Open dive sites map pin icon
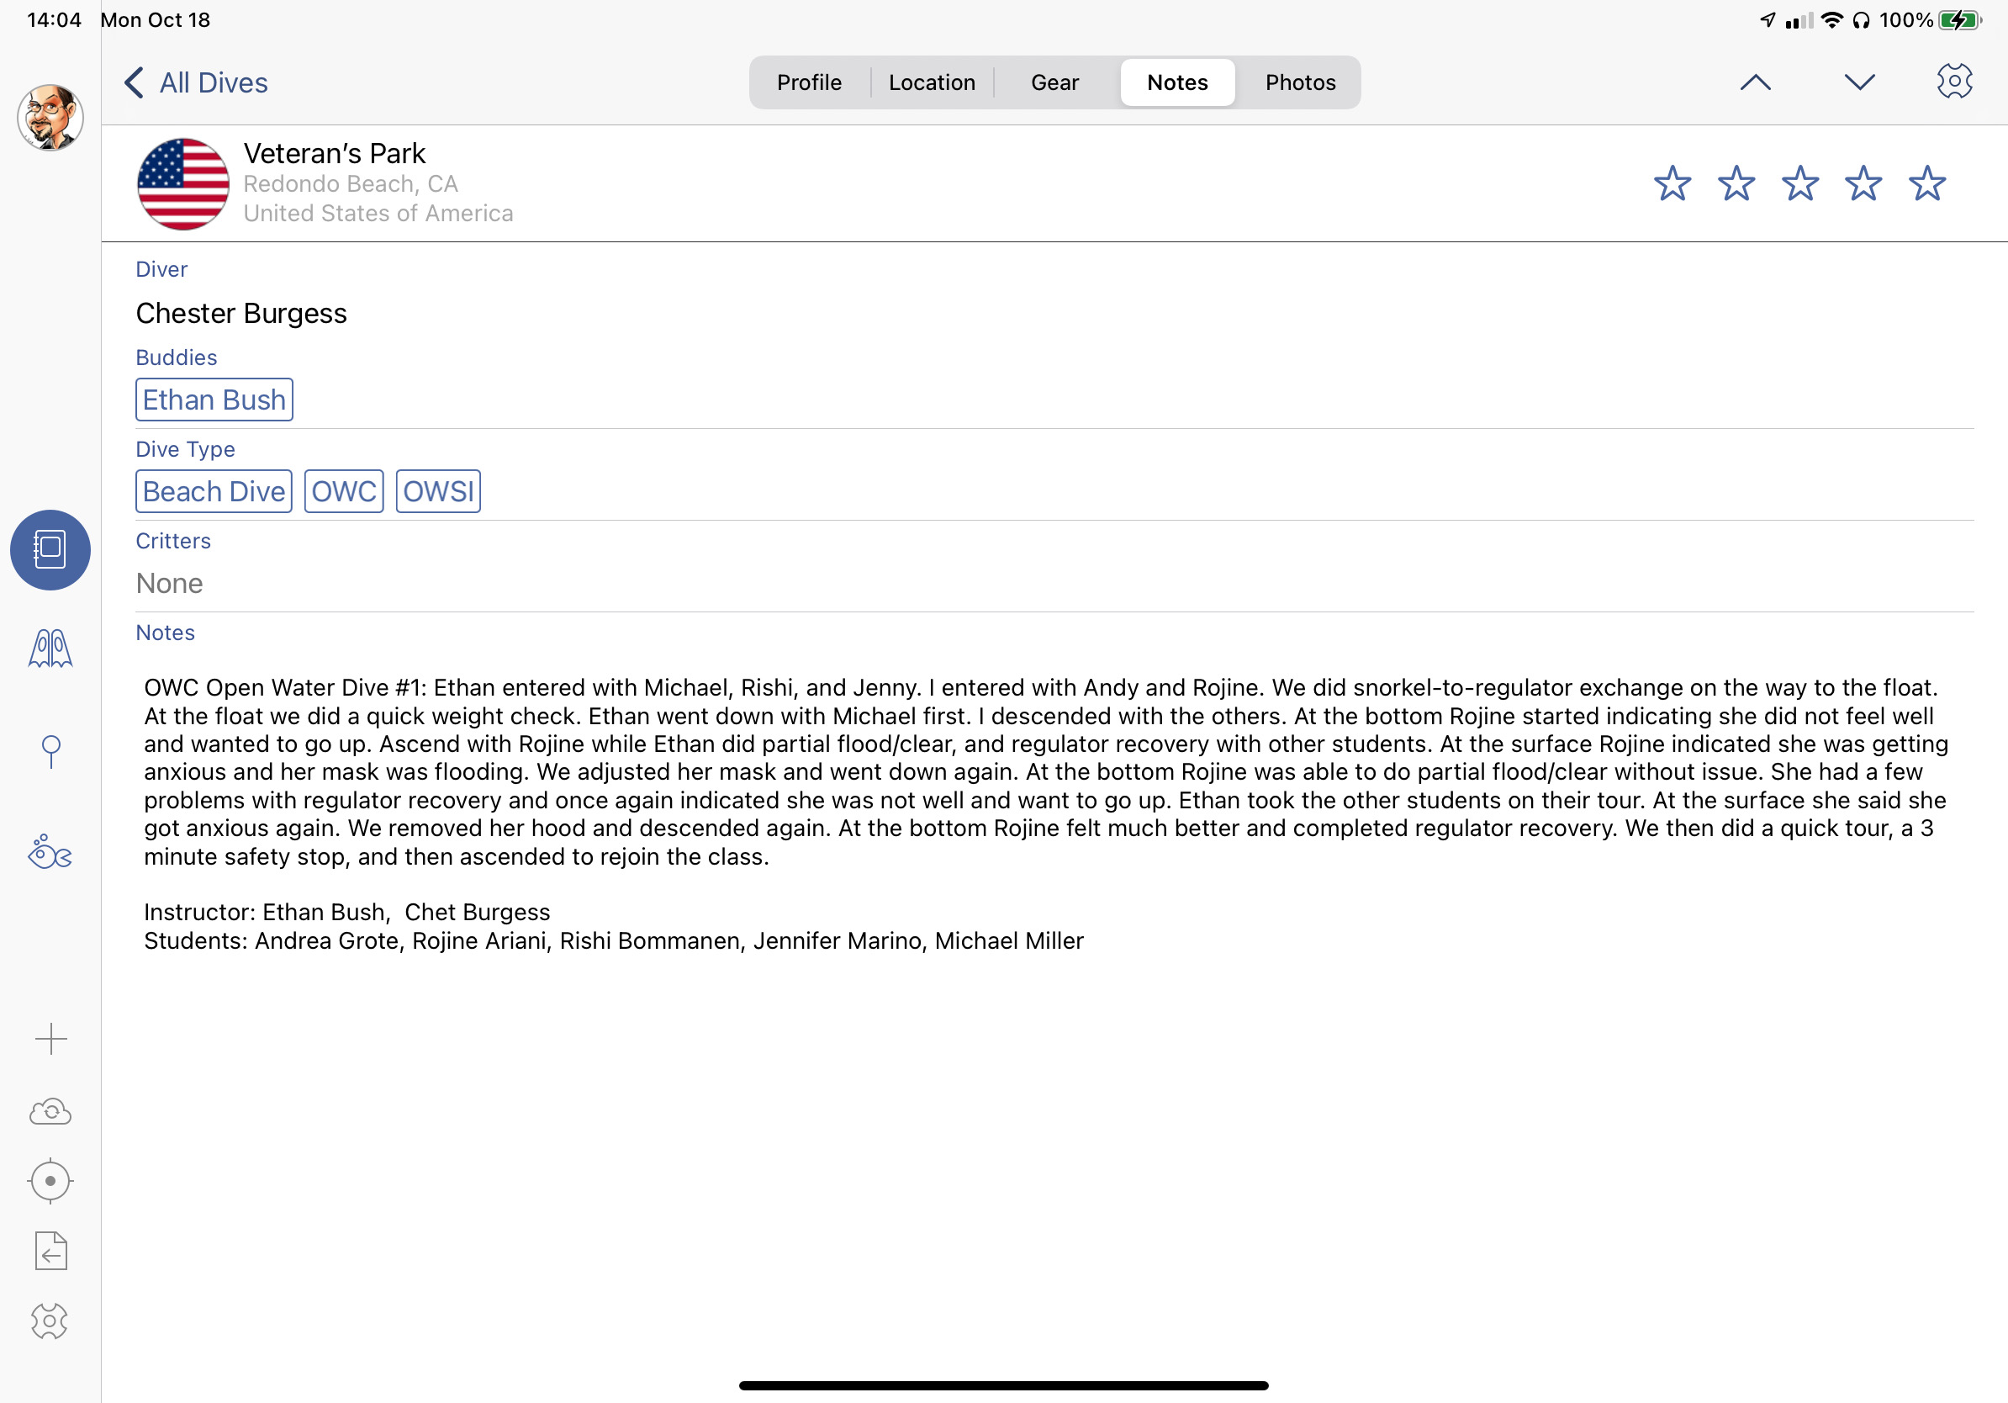Image resolution: width=2008 pixels, height=1403 pixels. 50,751
